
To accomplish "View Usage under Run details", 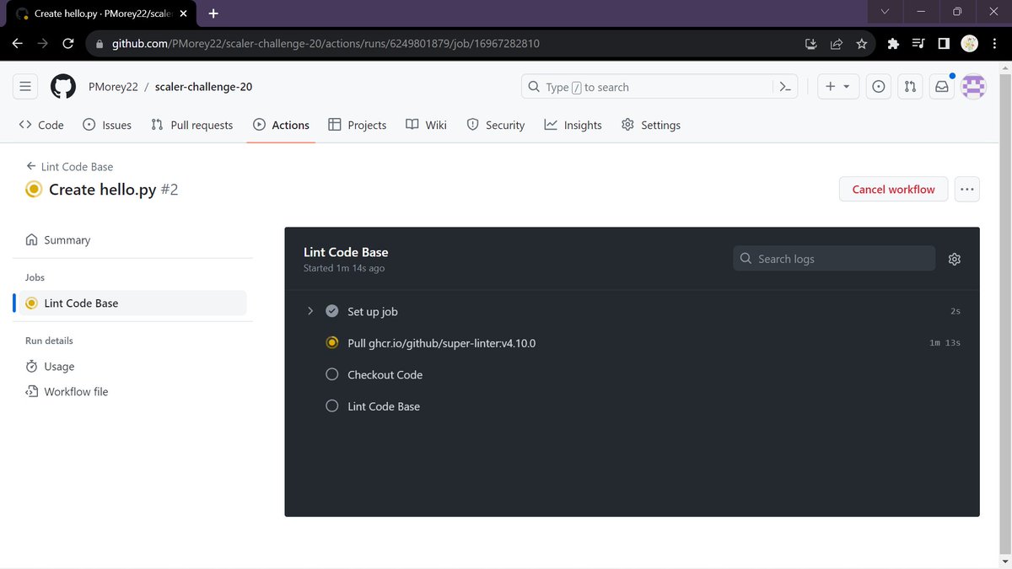I will click(x=59, y=366).
